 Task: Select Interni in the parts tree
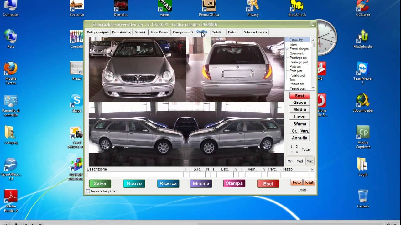[x=293, y=45]
